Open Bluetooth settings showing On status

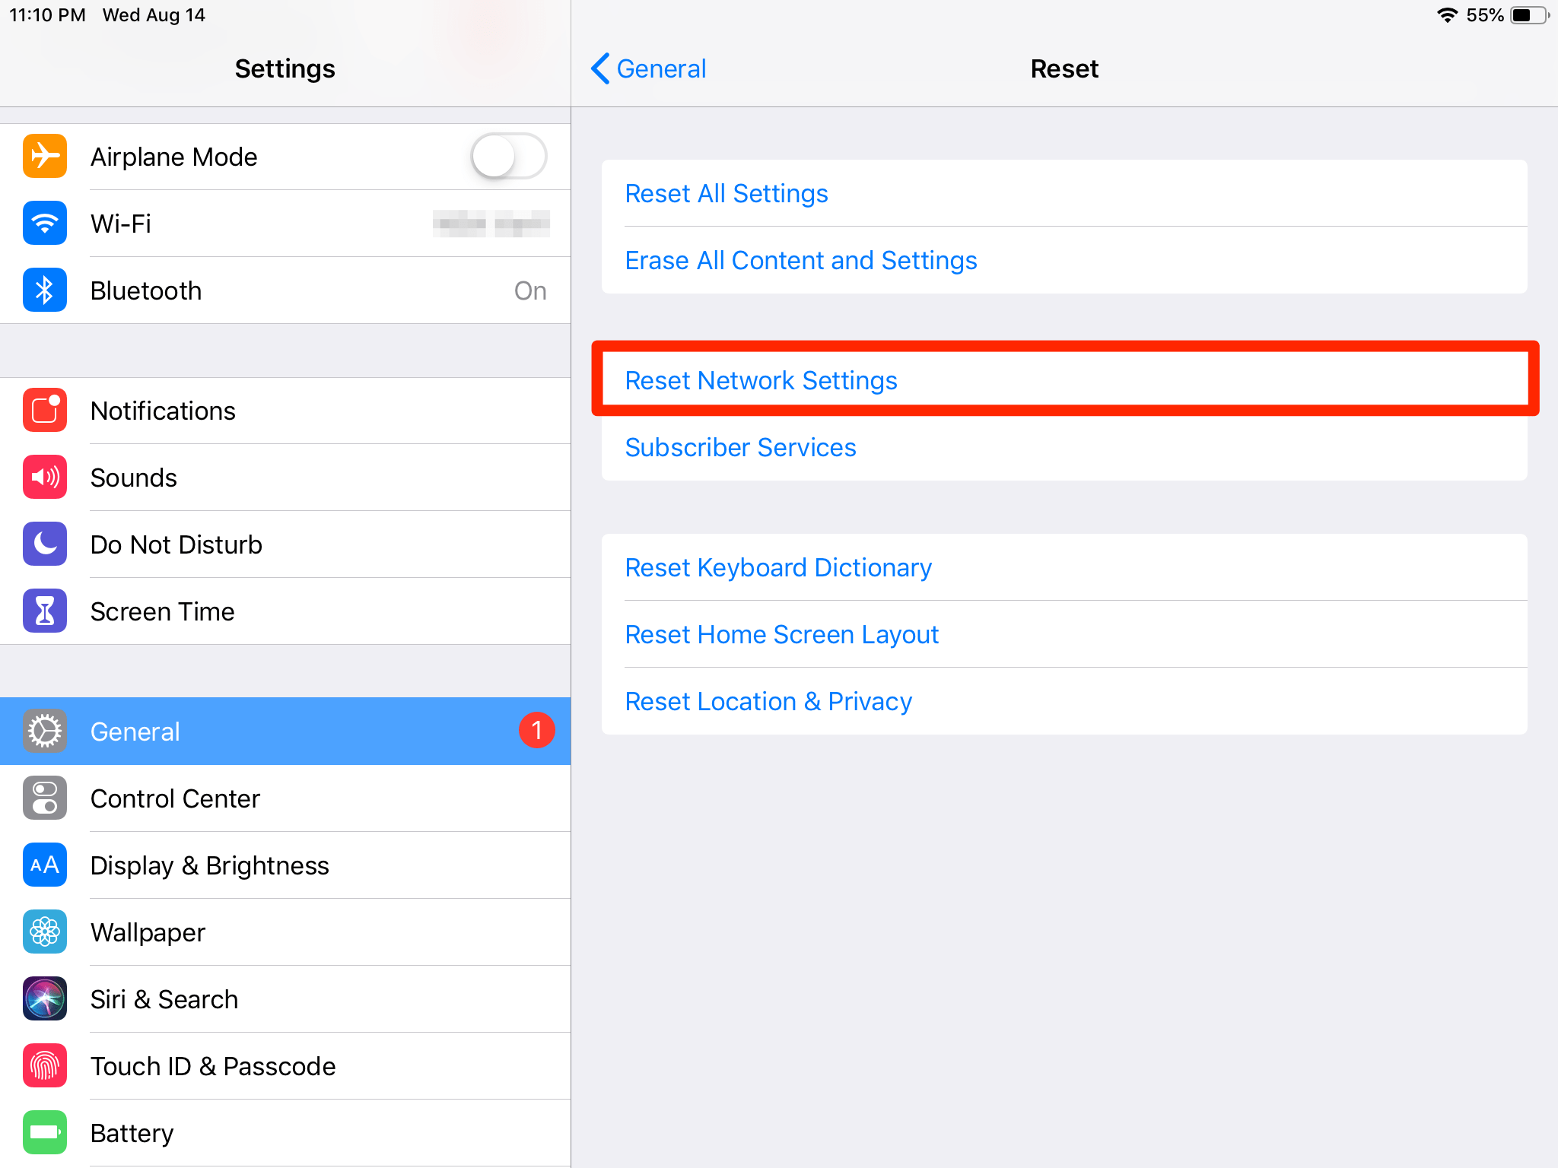pyautogui.click(x=285, y=290)
